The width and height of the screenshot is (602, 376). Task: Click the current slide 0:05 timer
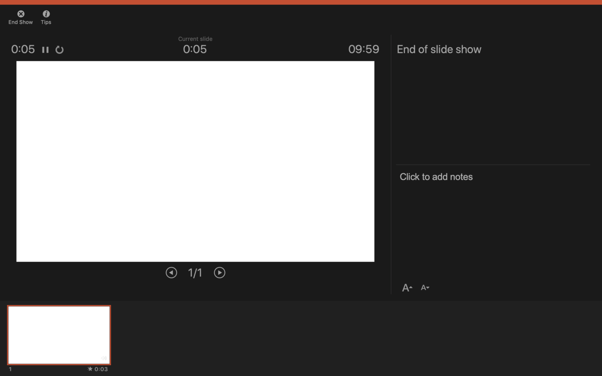[195, 49]
